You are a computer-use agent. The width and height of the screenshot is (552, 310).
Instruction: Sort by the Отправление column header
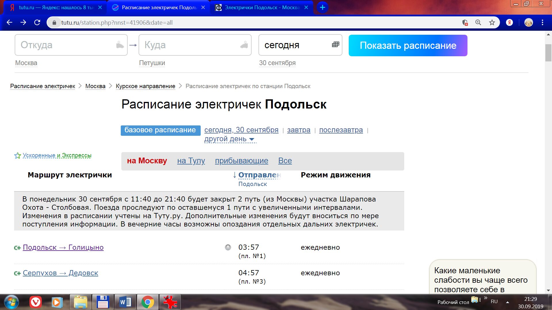pyautogui.click(x=259, y=175)
